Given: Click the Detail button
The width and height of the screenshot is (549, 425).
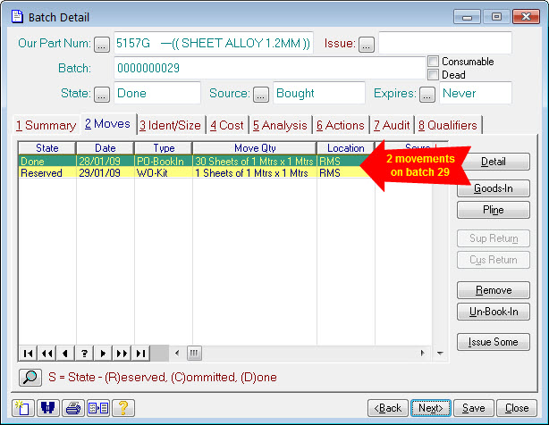Looking at the screenshot, I should [494, 162].
